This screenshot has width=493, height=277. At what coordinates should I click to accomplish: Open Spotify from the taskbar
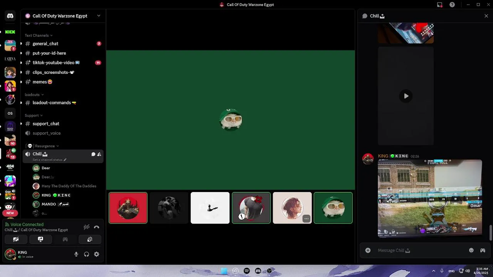(247, 271)
